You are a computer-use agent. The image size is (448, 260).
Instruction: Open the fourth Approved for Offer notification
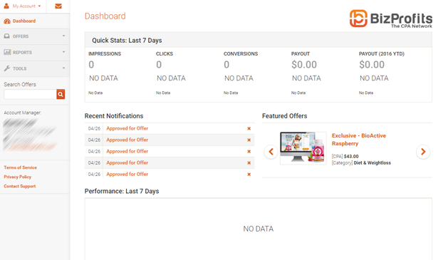tap(127, 162)
